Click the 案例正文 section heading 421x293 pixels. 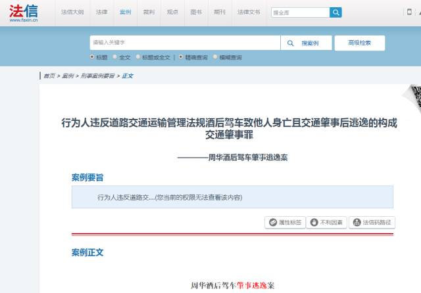87,252
